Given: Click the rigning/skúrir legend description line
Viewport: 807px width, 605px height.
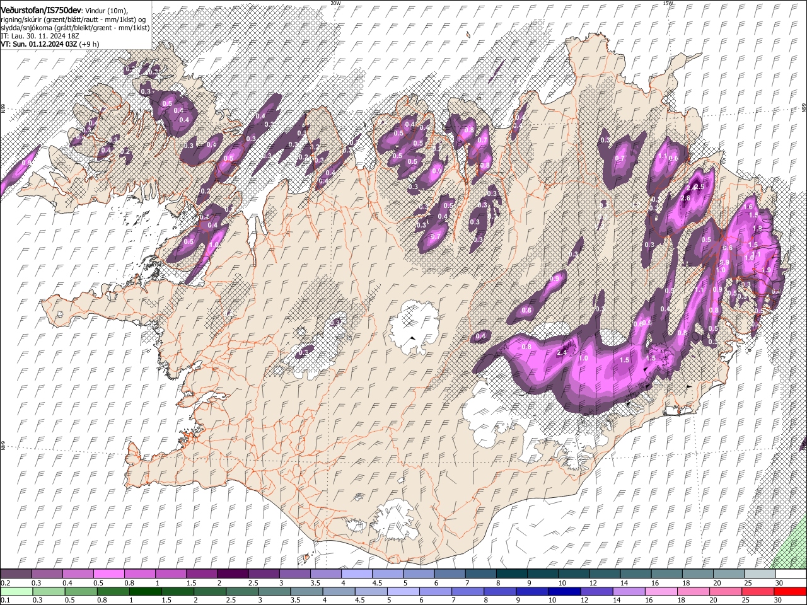Looking at the screenshot, I should 73,19.
